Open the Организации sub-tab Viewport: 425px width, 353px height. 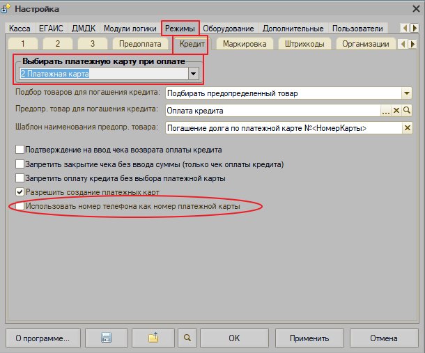pos(365,44)
